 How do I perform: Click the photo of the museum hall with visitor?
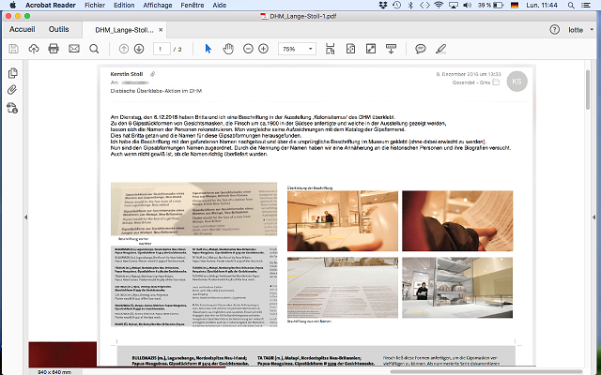(x=343, y=221)
